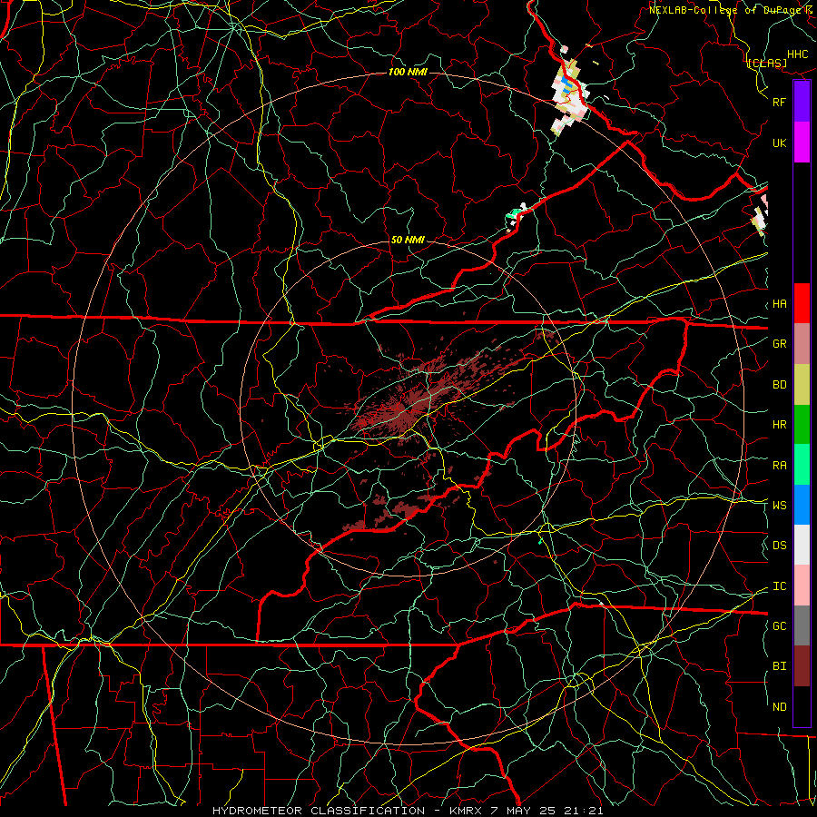Image resolution: width=817 pixels, height=817 pixels.
Task: Click the DS legend label
Action: click(779, 546)
